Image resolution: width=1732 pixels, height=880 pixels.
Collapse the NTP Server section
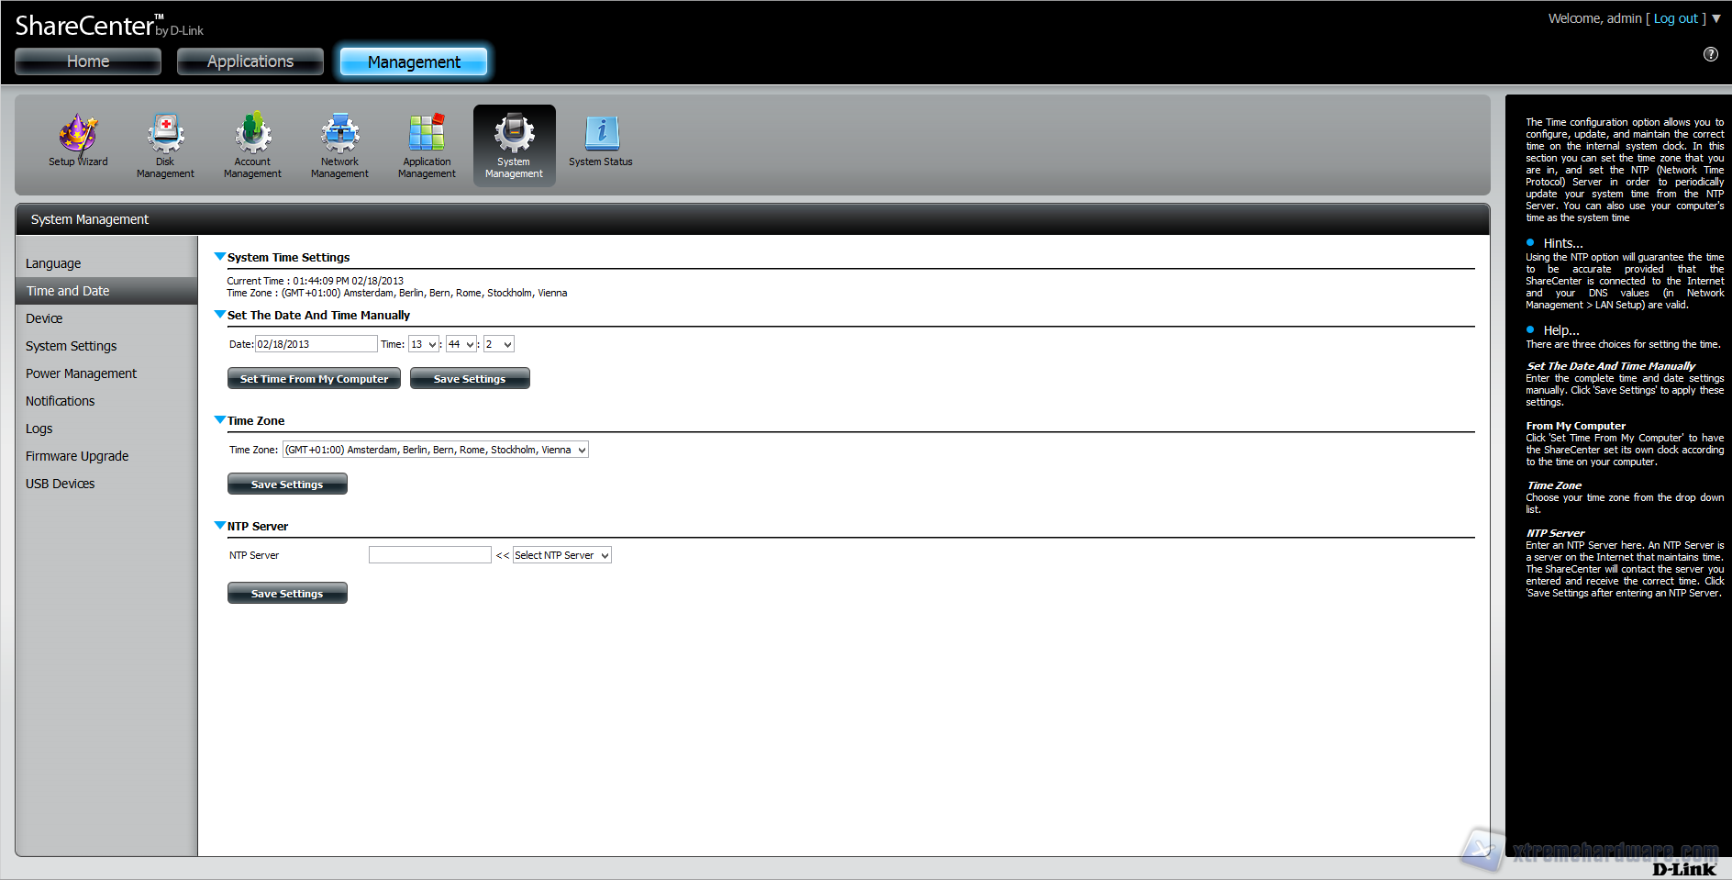tap(220, 526)
